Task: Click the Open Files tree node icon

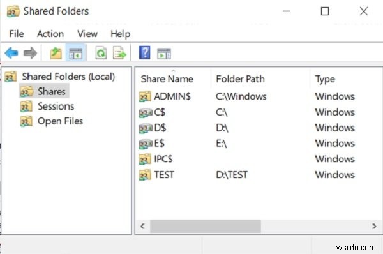Action: click(x=26, y=121)
